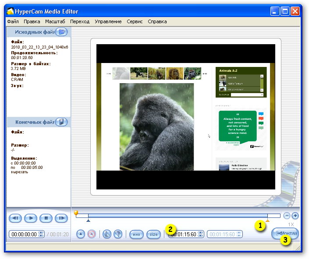Click the yellow playhead marker on timeline
This screenshot has height=259, width=309.
click(76, 213)
